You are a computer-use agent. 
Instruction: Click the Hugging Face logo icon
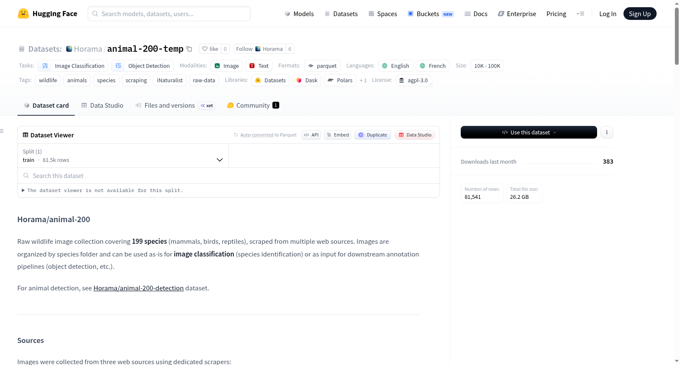click(23, 14)
